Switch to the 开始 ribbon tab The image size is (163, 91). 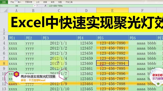[12, 2]
